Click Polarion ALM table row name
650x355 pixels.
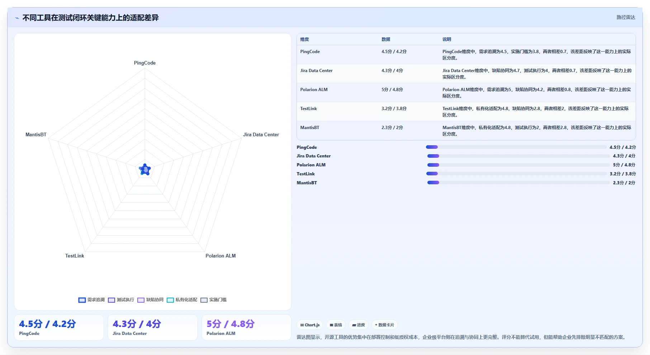[x=314, y=90]
